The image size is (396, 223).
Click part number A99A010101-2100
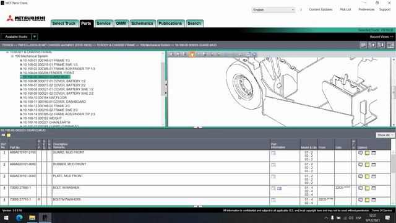23,152
